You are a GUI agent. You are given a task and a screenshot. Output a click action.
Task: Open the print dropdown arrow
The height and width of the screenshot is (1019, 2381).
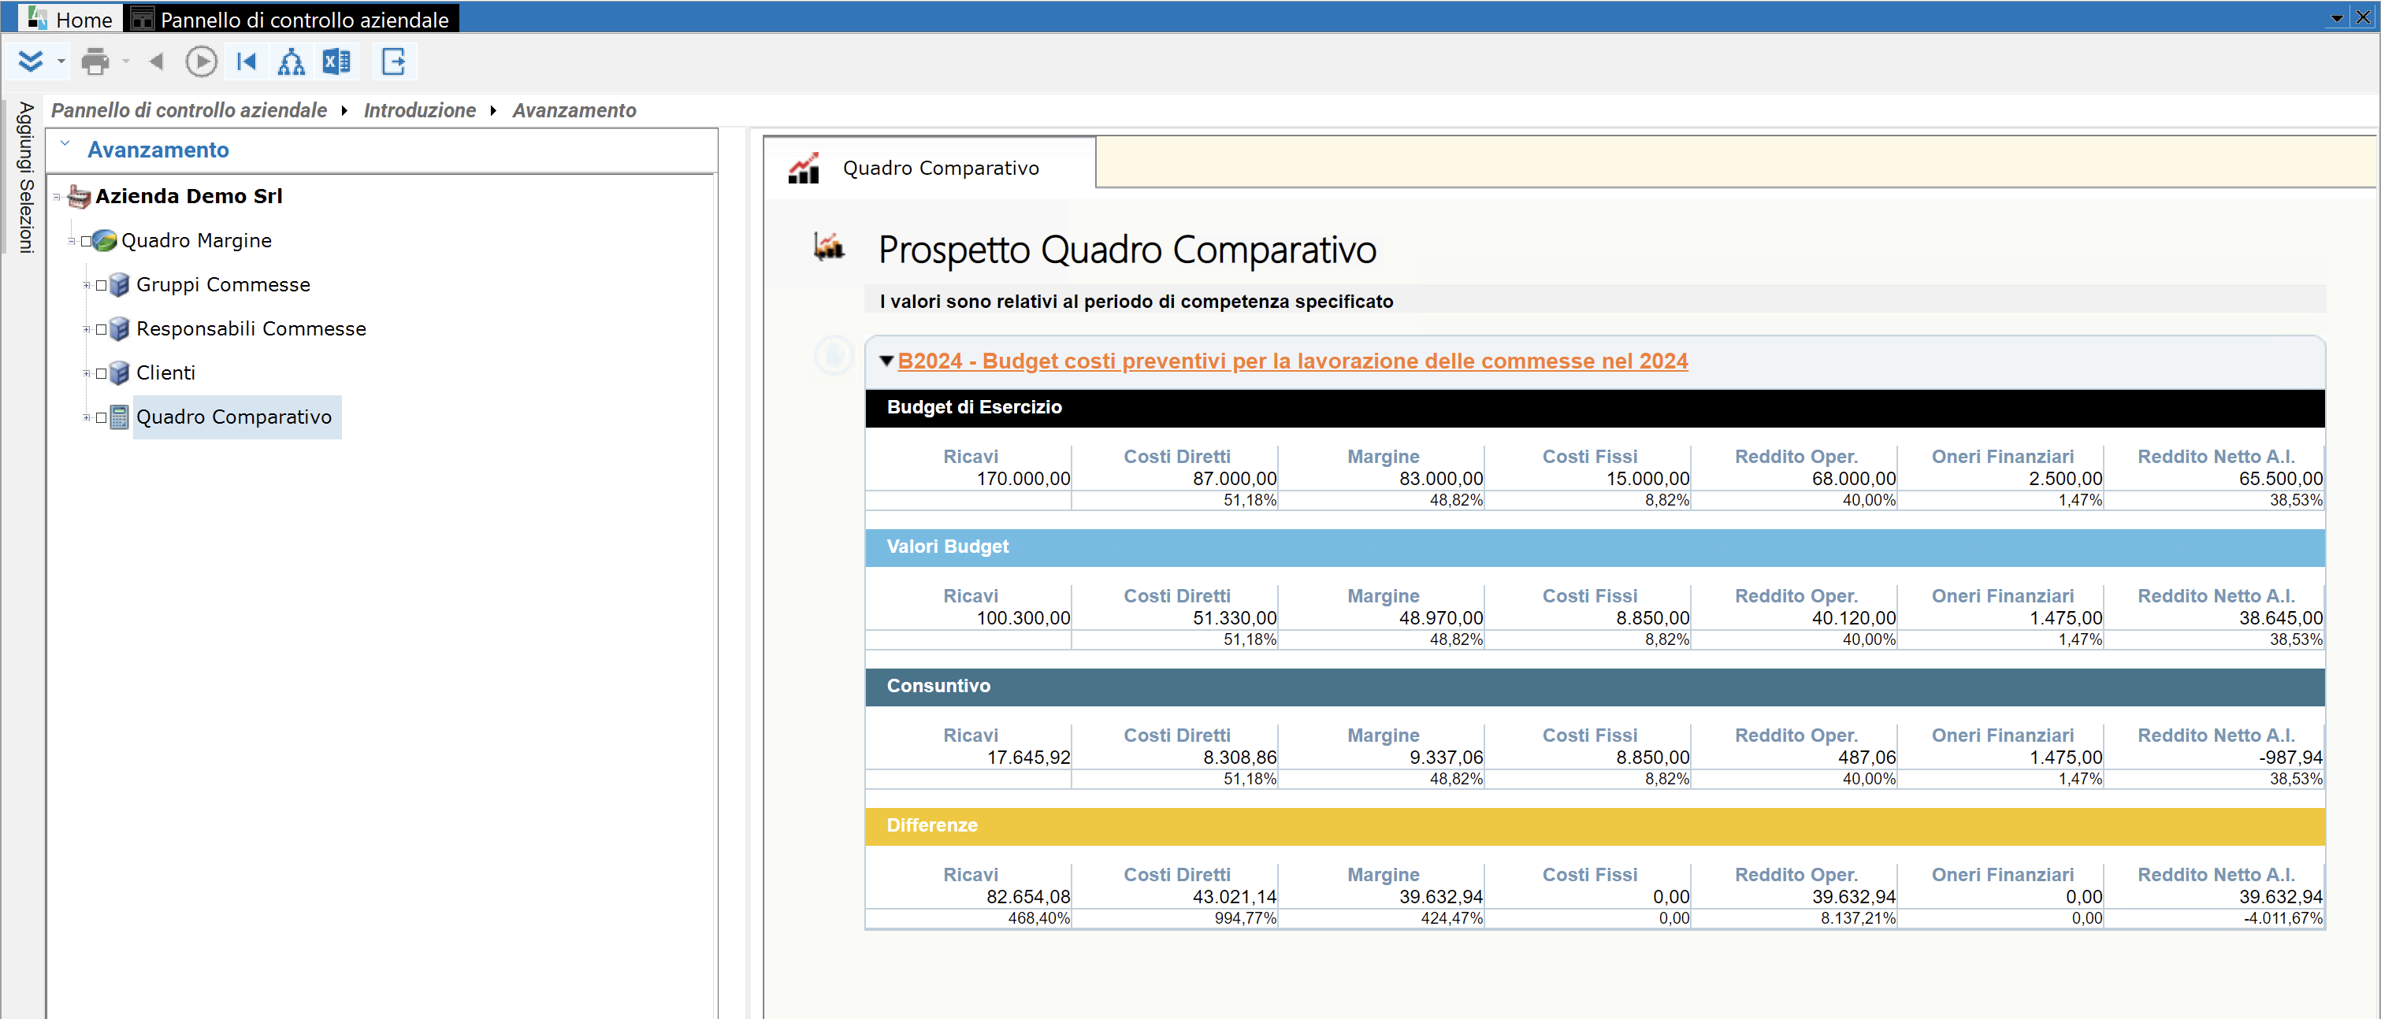(x=126, y=62)
